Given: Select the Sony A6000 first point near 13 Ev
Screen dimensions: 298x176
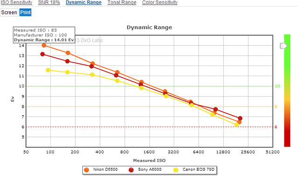Looking at the screenshot, I should click(42, 54).
